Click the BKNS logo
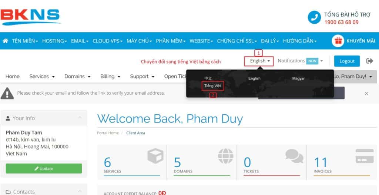 click(x=30, y=17)
